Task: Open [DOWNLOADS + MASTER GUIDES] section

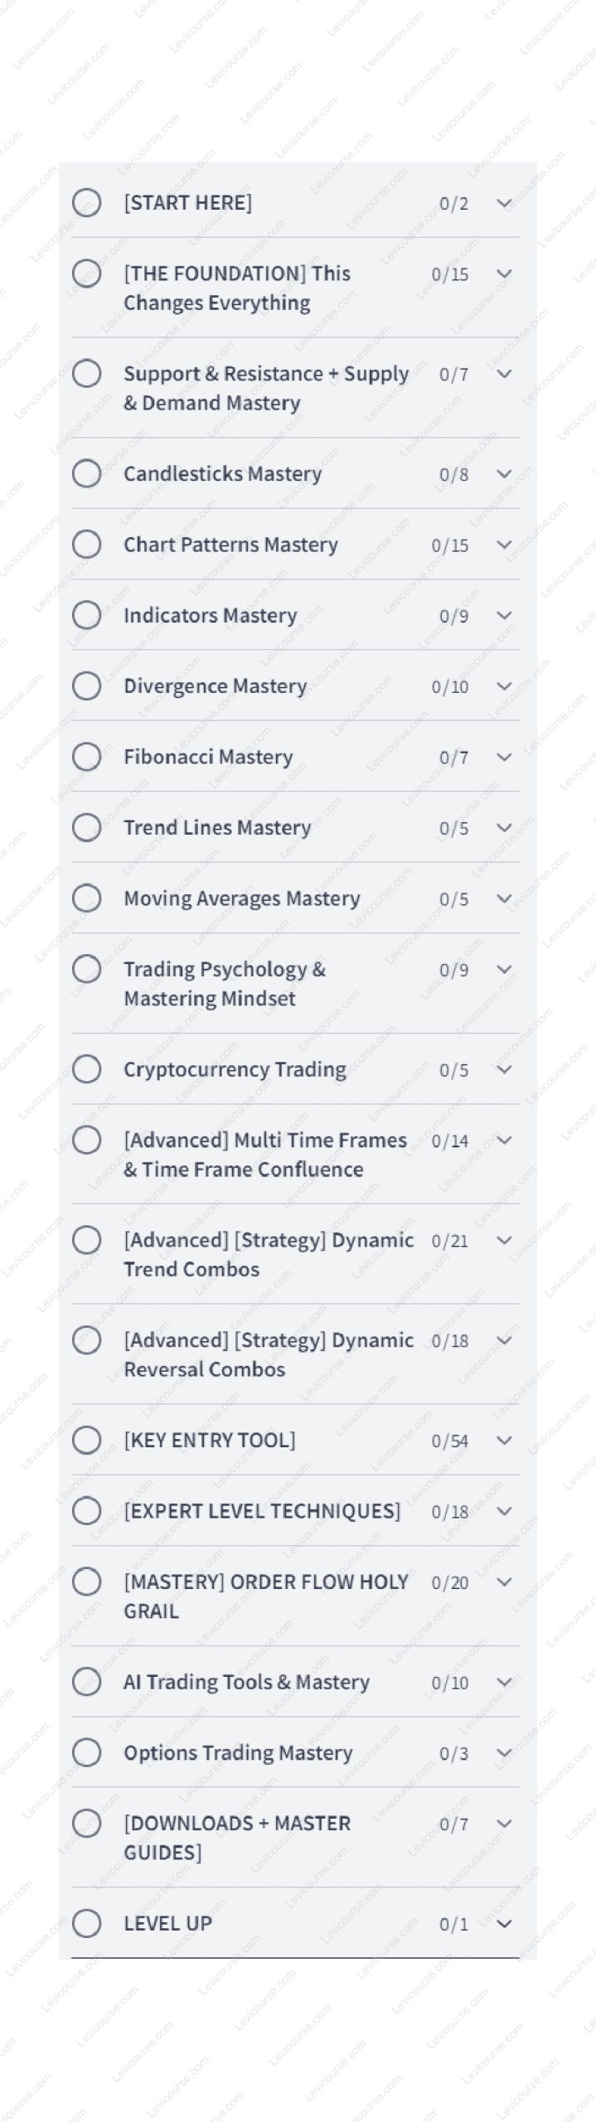Action: (x=504, y=1824)
